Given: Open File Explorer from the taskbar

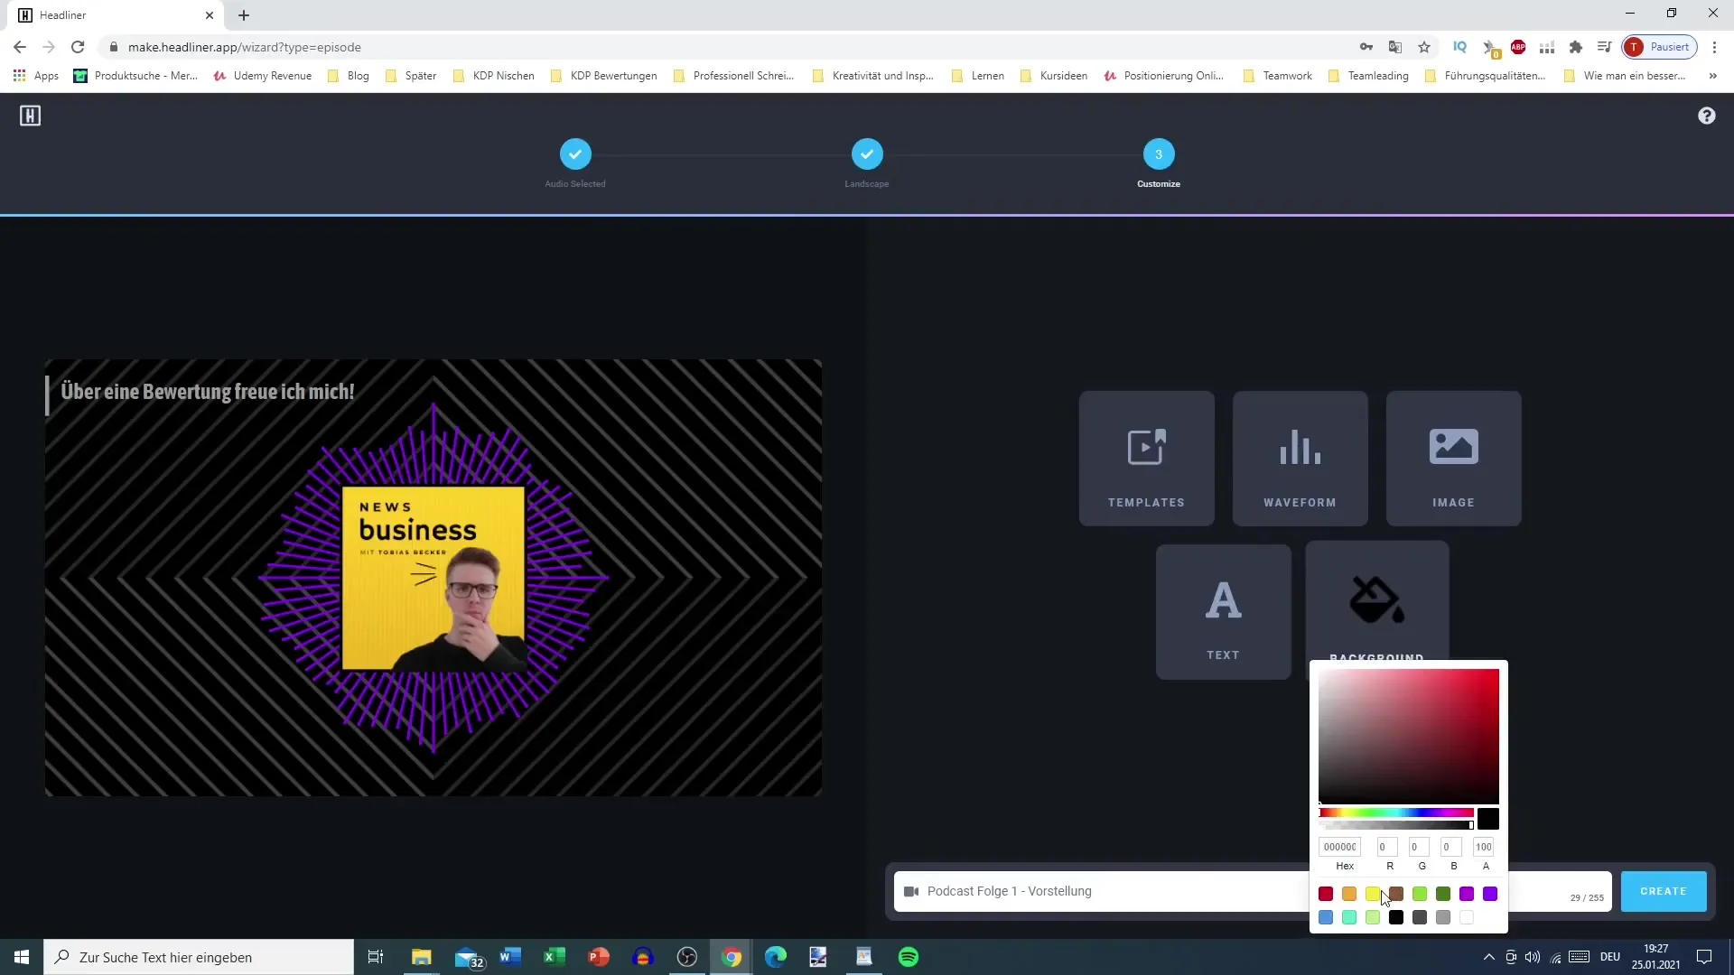Looking at the screenshot, I should pyautogui.click(x=422, y=957).
